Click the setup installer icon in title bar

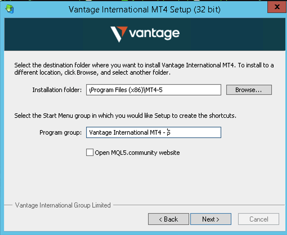[x=10, y=9]
